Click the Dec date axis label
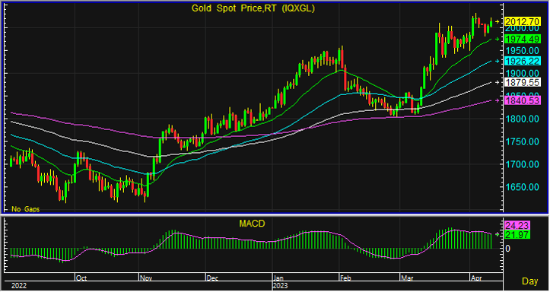The width and height of the screenshot is (550, 292). point(212,278)
